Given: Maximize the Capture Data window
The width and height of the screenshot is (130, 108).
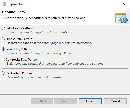Looking at the screenshot, I should 112,4.
